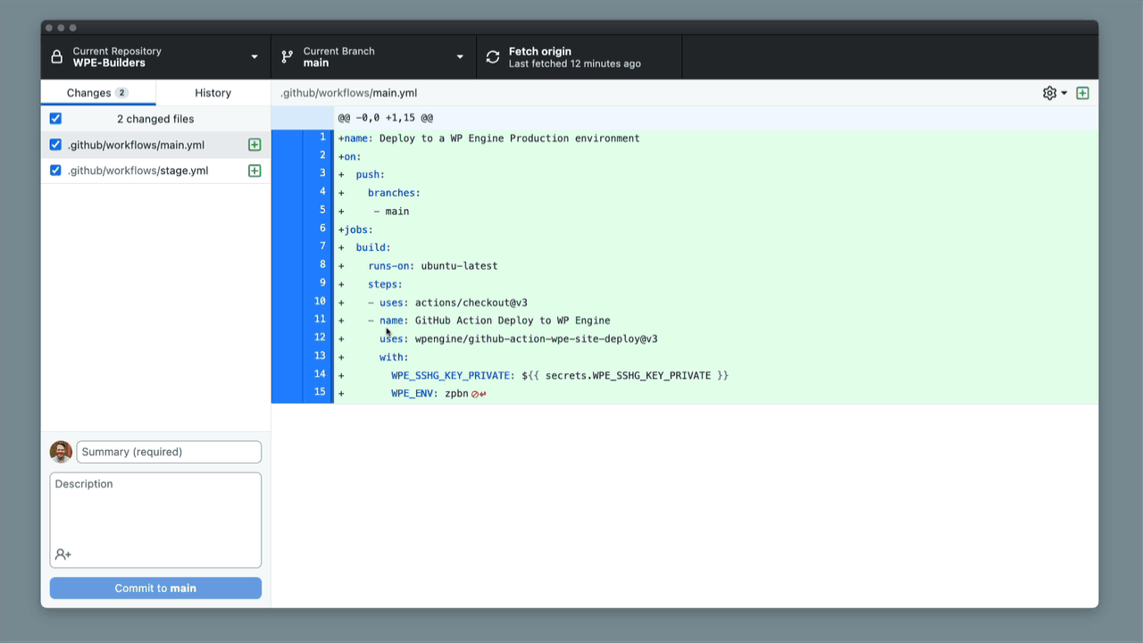Click the added status icon for main.yml
This screenshot has width=1143, height=643.
[x=254, y=145]
